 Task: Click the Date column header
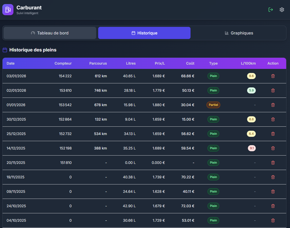pos(11,63)
